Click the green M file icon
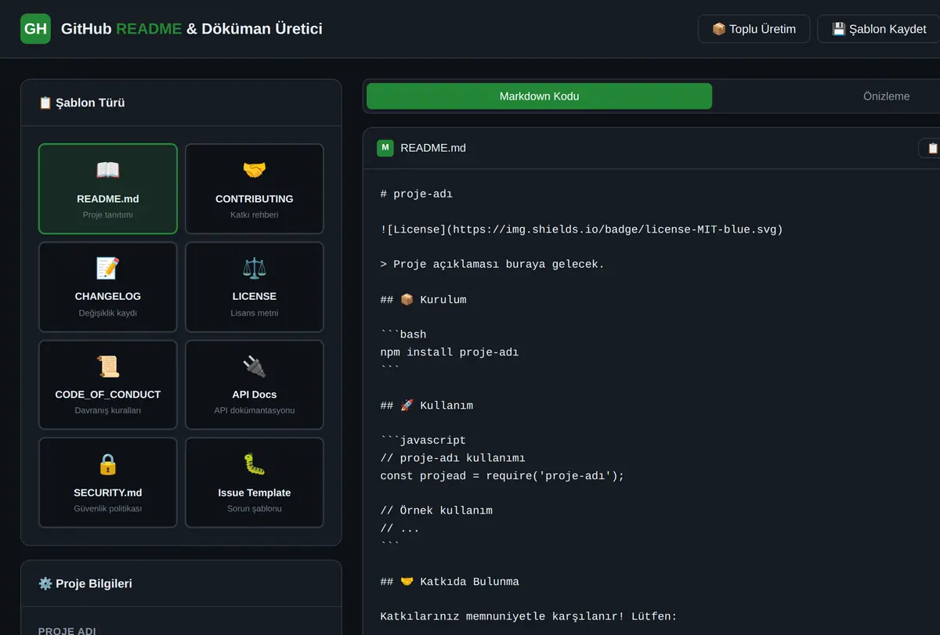Viewport: 940px width, 635px height. pyautogui.click(x=385, y=147)
